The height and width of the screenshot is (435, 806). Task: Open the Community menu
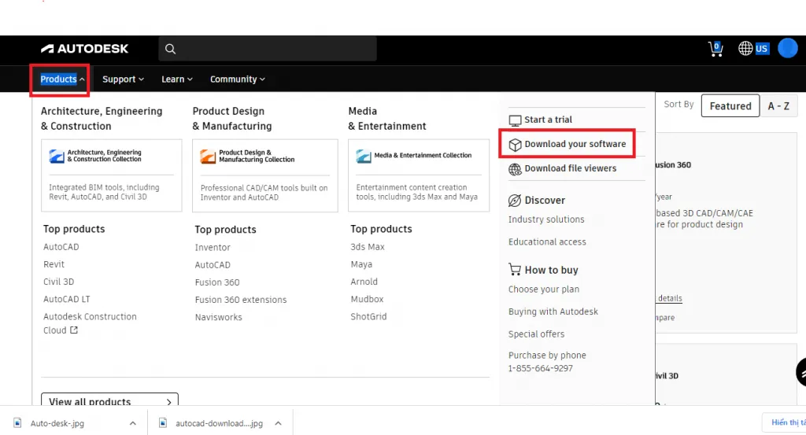coord(237,79)
